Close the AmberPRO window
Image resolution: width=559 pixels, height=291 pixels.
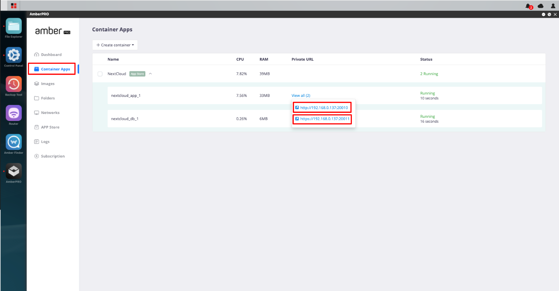tap(555, 14)
